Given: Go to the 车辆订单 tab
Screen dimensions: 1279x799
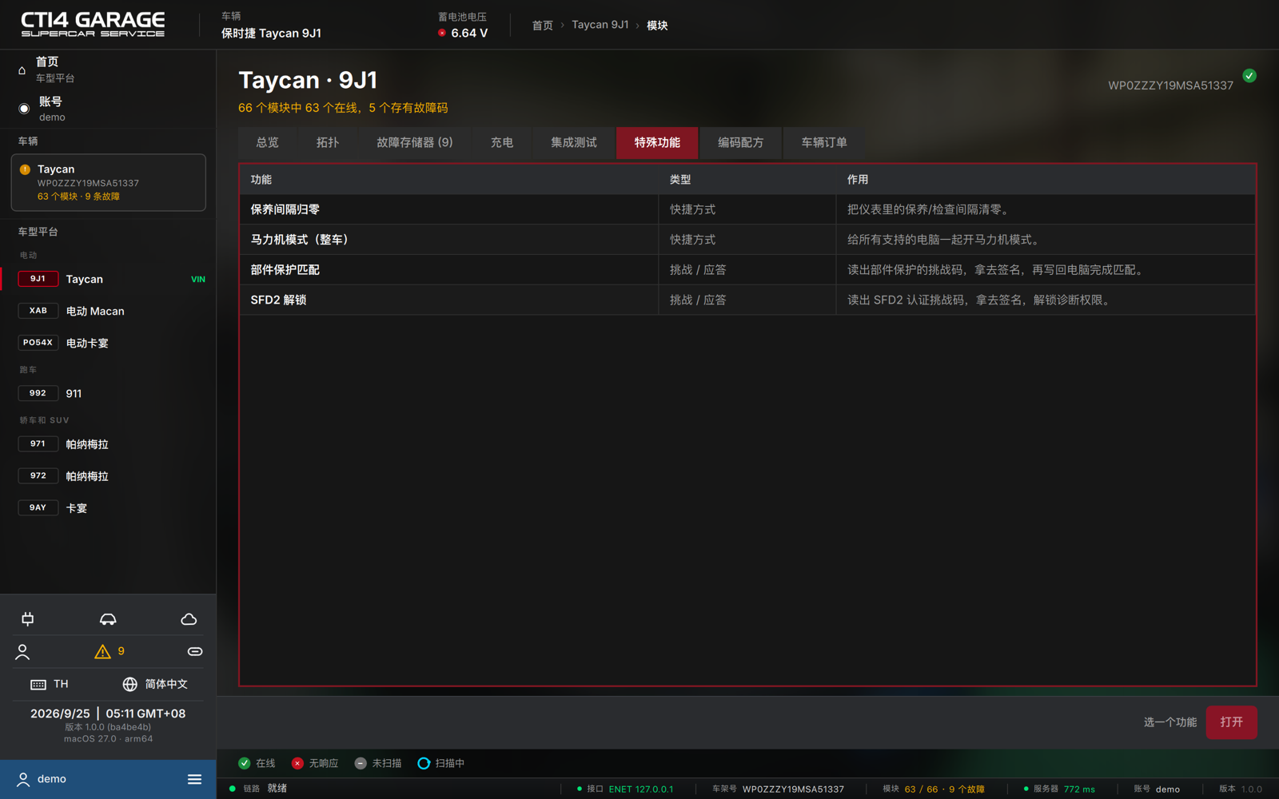Looking at the screenshot, I should click(824, 142).
